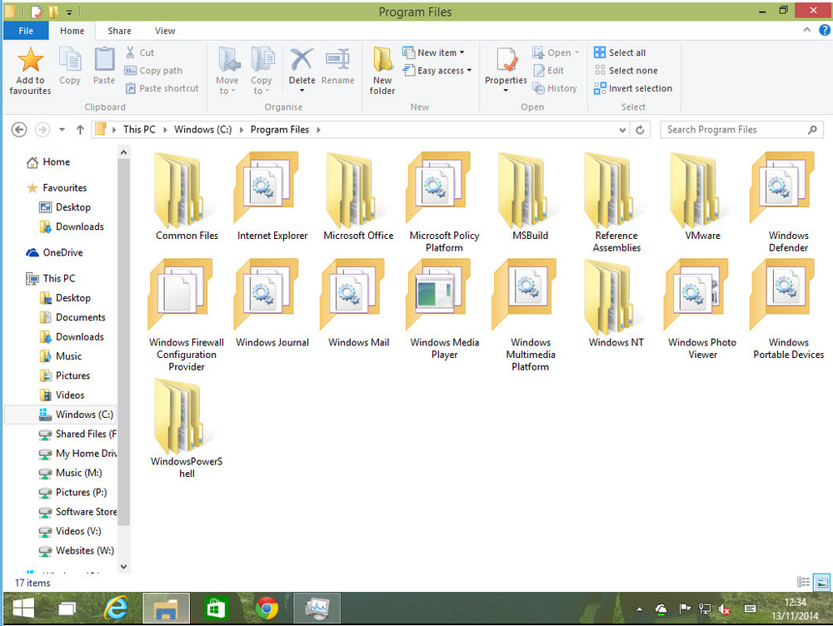This screenshot has height=626, width=833.
Task: Select the WindowsPowerShell folder
Action: [187, 428]
